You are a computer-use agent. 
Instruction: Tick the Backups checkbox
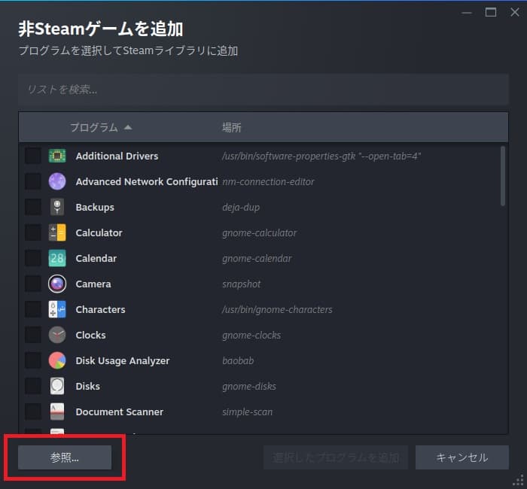coord(33,207)
